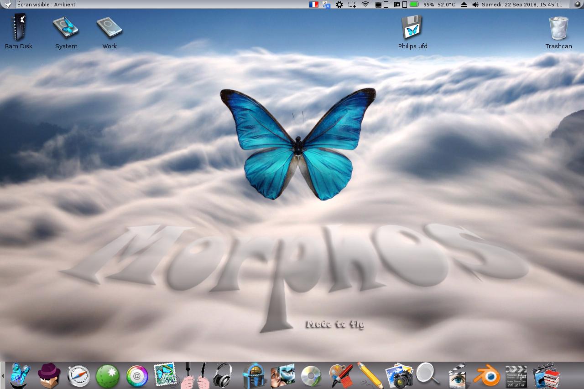Collapse the dock using left arrow handle
The height and width of the screenshot is (389, 584).
(x=2, y=376)
